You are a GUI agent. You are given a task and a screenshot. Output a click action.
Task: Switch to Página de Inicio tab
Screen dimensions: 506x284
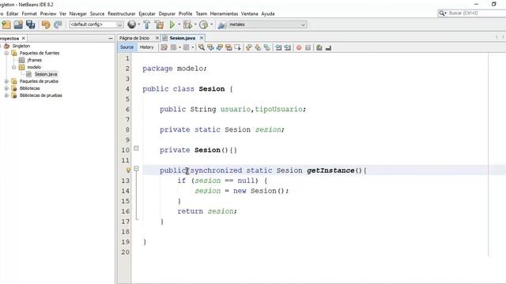pyautogui.click(x=134, y=38)
